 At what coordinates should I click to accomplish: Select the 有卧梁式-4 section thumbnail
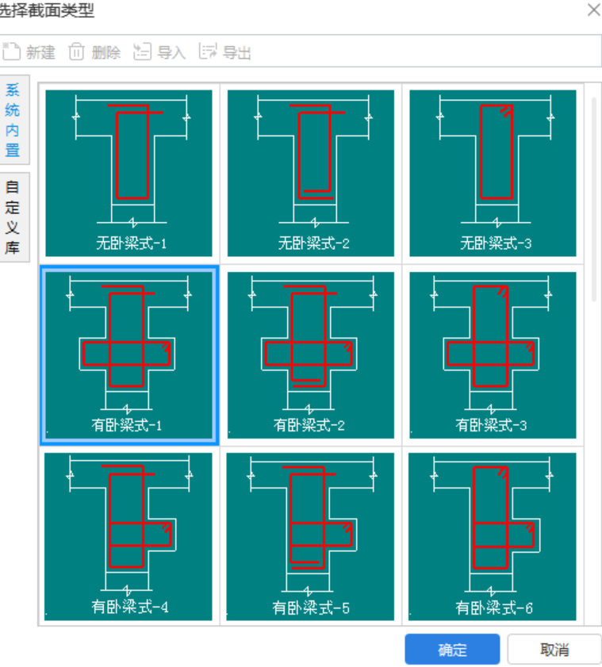click(x=128, y=536)
